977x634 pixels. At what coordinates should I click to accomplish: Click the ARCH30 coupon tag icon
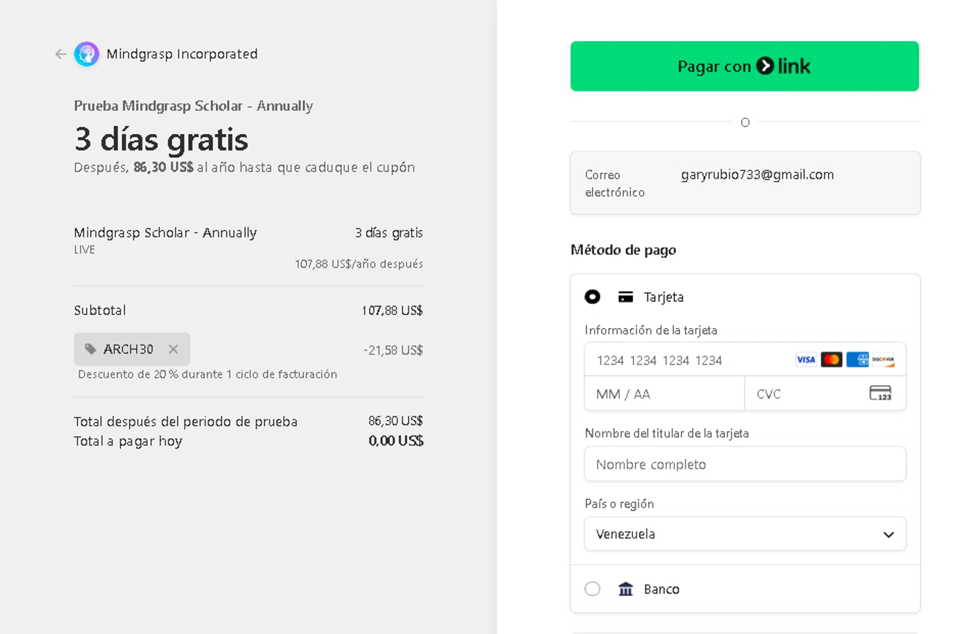91,349
